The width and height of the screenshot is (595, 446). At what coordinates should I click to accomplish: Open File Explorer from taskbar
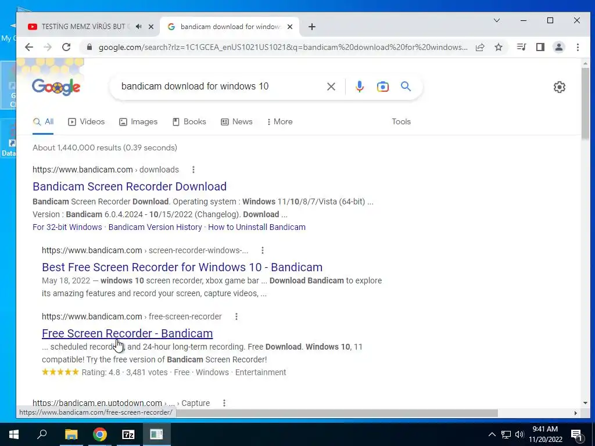71,434
